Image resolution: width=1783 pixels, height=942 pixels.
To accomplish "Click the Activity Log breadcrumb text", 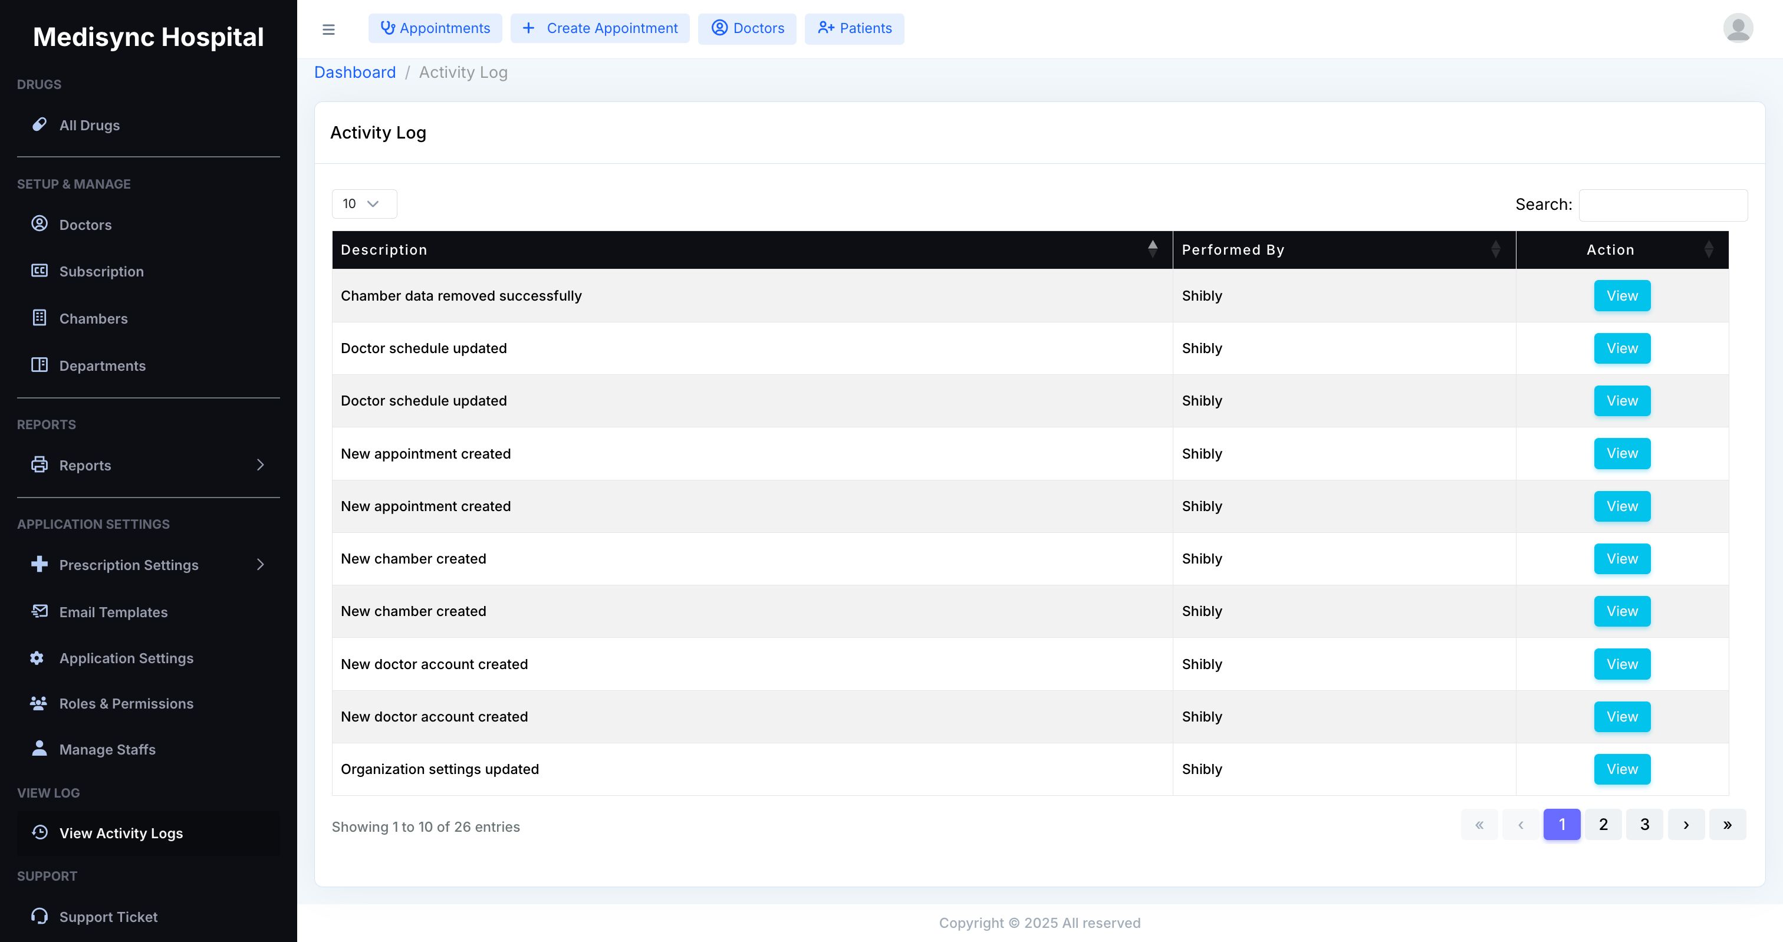I will pos(463,72).
